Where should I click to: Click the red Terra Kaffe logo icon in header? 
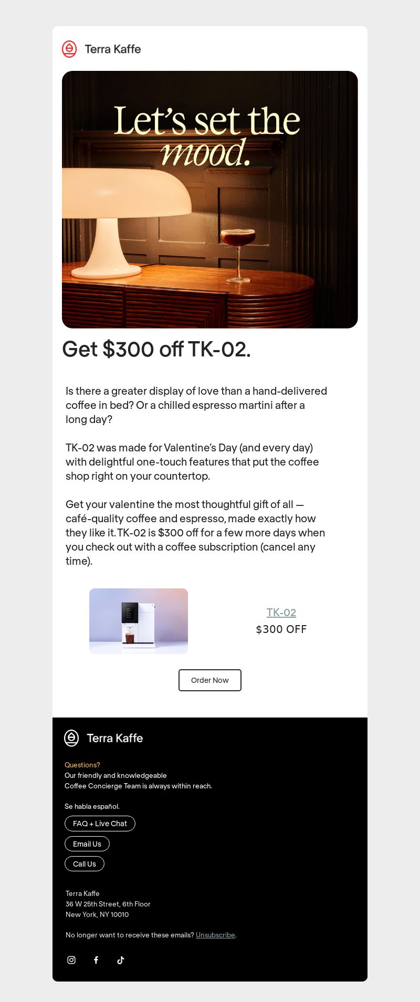click(69, 49)
